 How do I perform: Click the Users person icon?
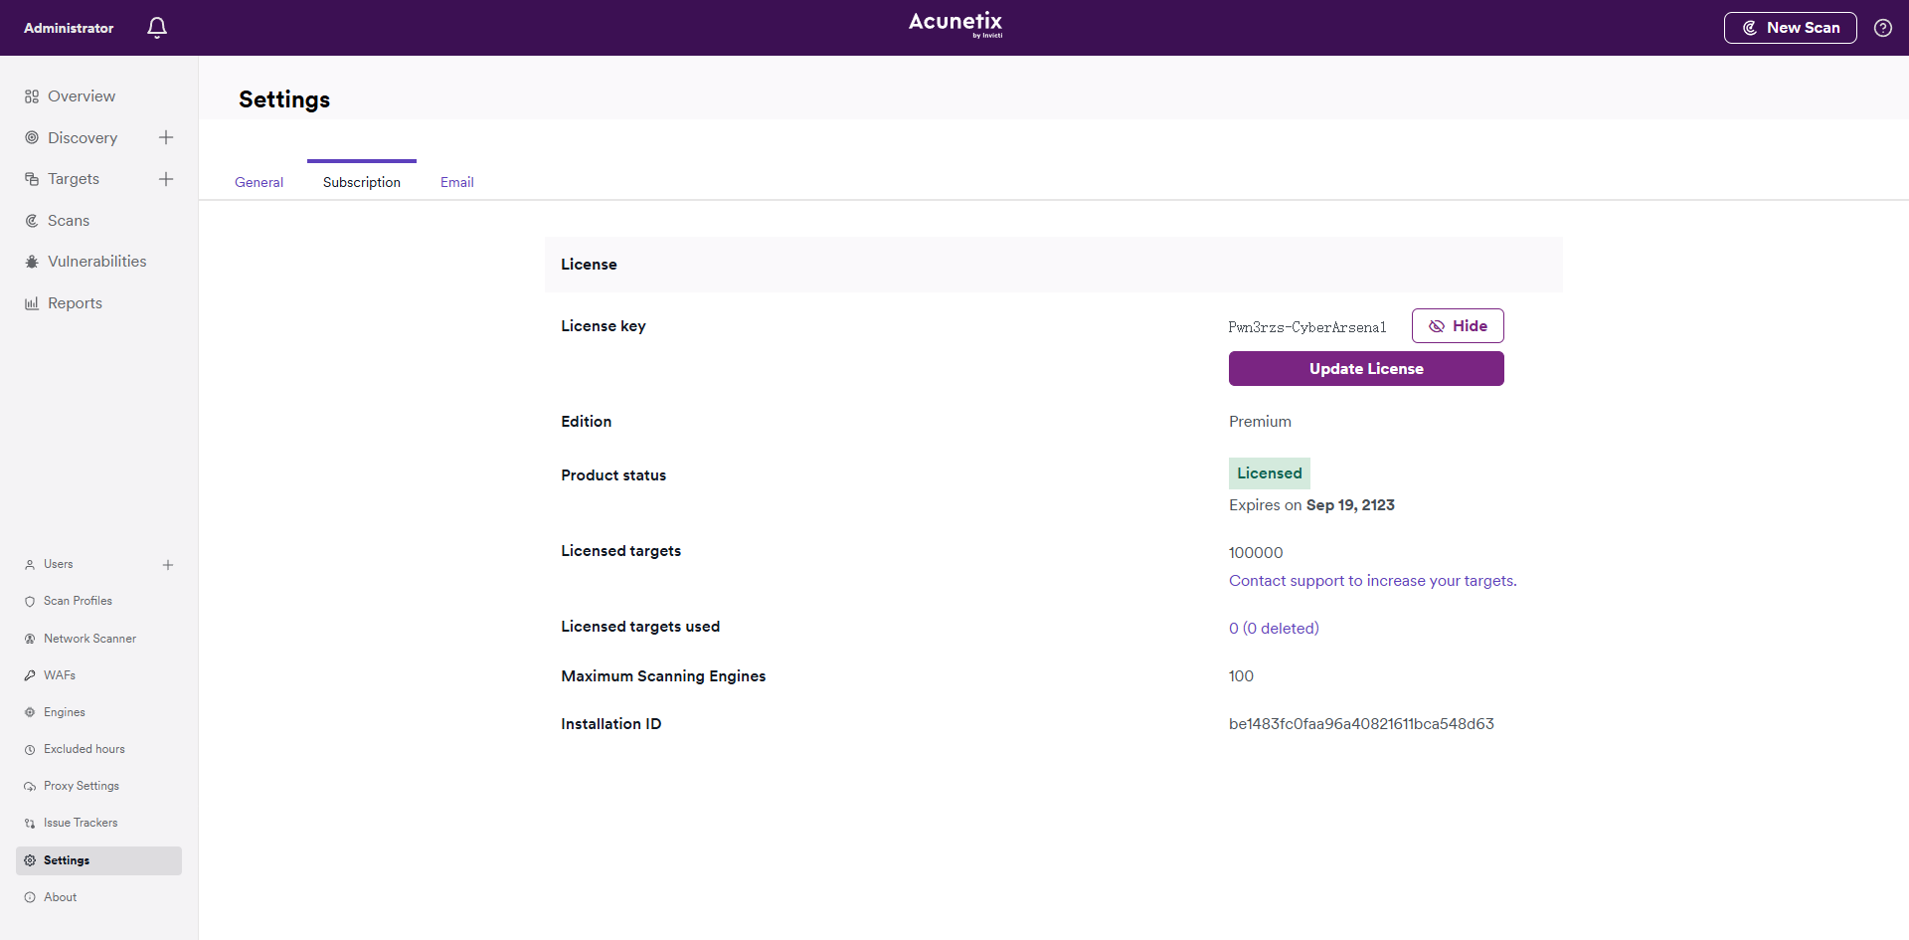click(x=30, y=565)
